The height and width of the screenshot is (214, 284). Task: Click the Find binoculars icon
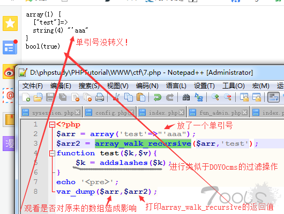coord(186,97)
